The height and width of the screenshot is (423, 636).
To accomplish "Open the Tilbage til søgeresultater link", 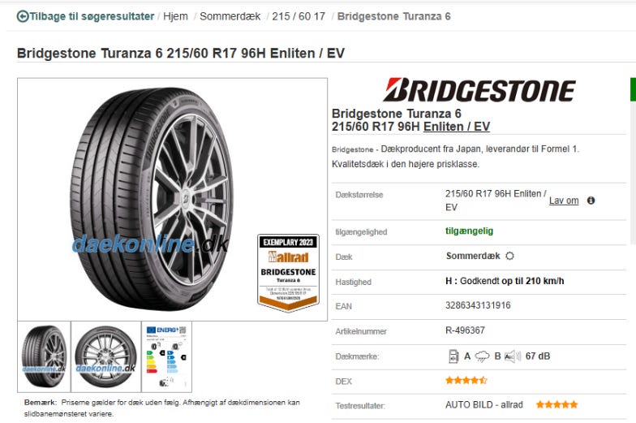I will click(x=92, y=16).
